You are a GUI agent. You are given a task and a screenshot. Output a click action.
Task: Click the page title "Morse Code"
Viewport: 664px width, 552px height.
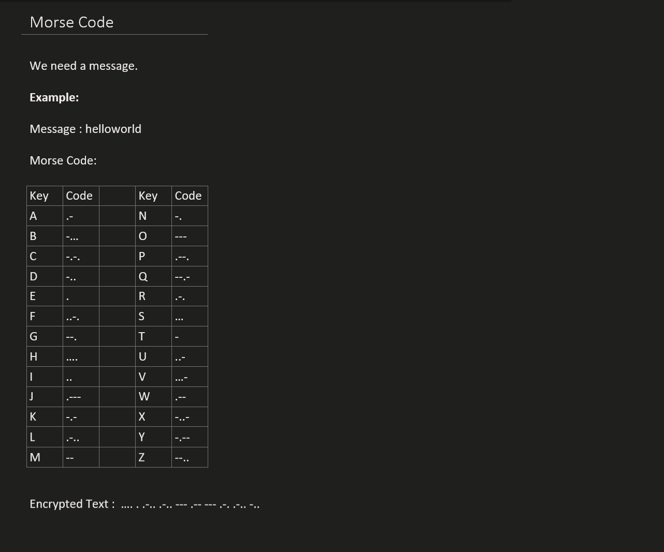coord(71,22)
